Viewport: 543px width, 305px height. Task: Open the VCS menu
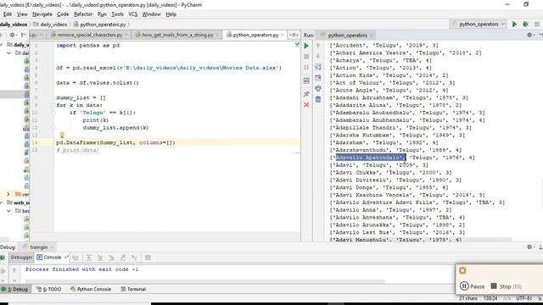pos(133,14)
